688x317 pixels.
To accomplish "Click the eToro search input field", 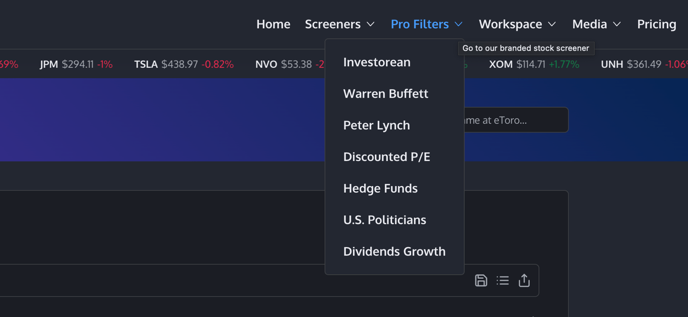I will coord(514,120).
